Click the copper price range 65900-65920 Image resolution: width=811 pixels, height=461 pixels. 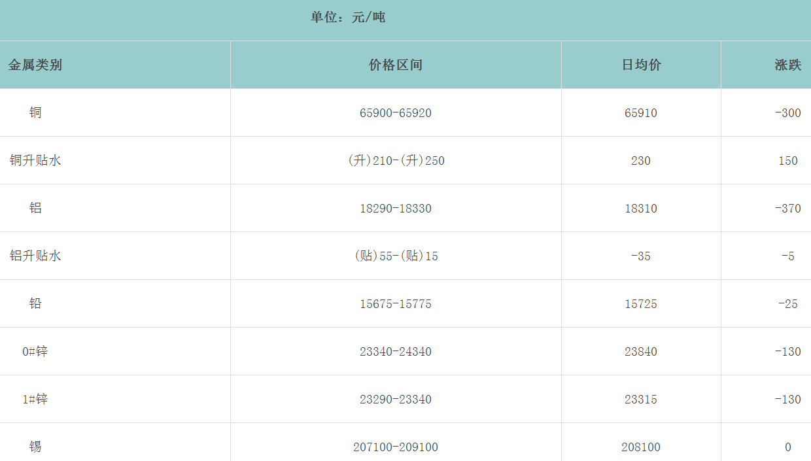(x=396, y=113)
